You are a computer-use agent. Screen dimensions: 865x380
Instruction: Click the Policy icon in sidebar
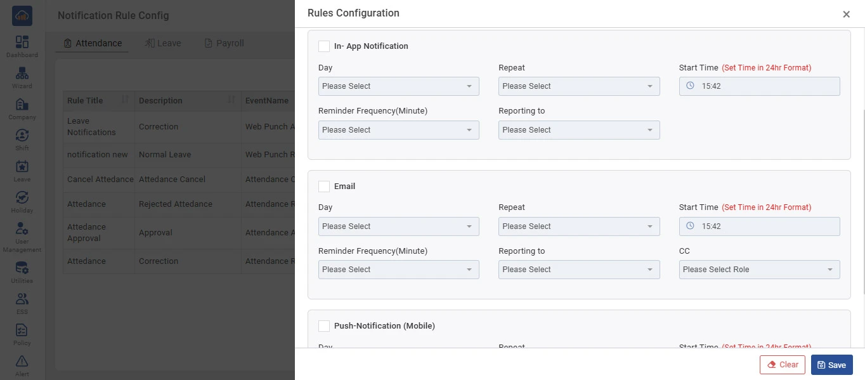pyautogui.click(x=22, y=331)
